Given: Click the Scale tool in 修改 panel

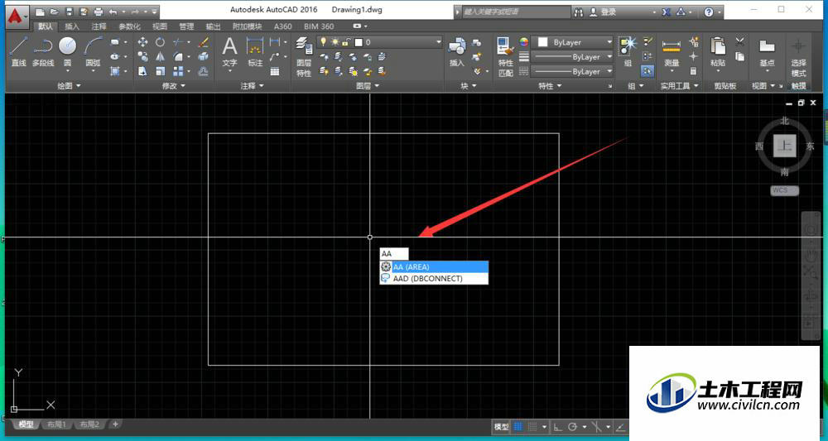Looking at the screenshot, I should [x=160, y=70].
